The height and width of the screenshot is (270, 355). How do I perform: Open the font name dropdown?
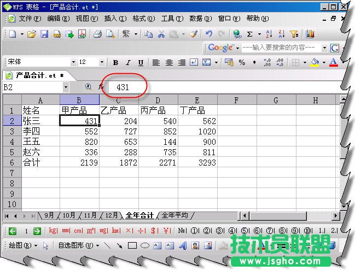coord(73,62)
